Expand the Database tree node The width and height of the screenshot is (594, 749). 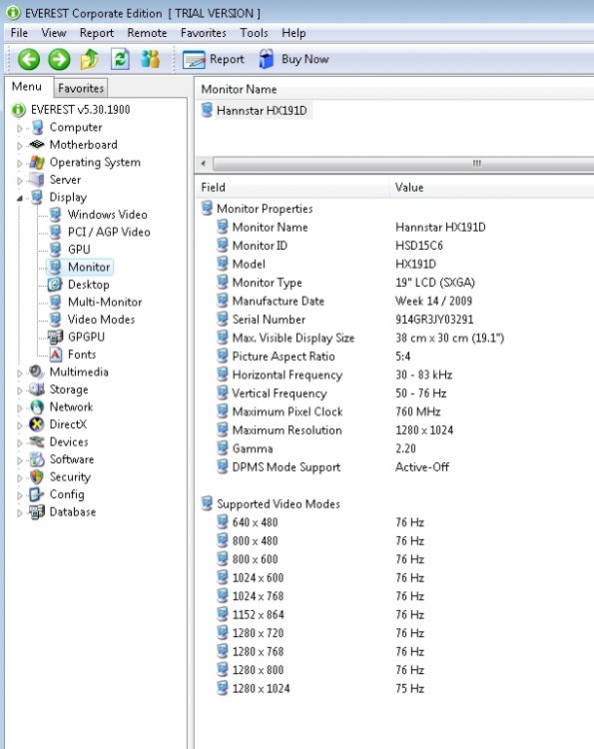point(20,512)
